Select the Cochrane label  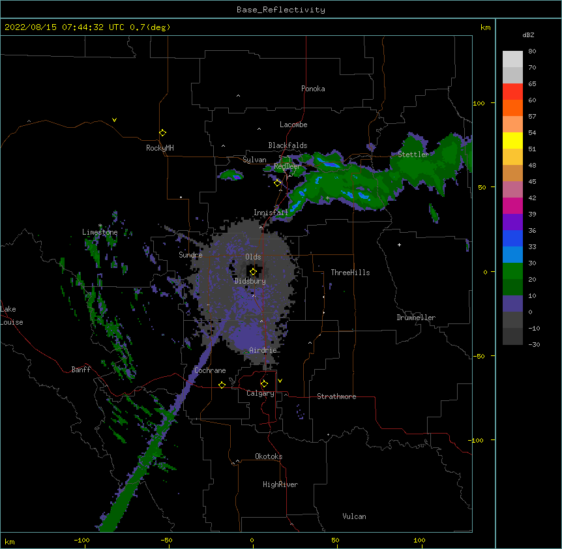(210, 370)
